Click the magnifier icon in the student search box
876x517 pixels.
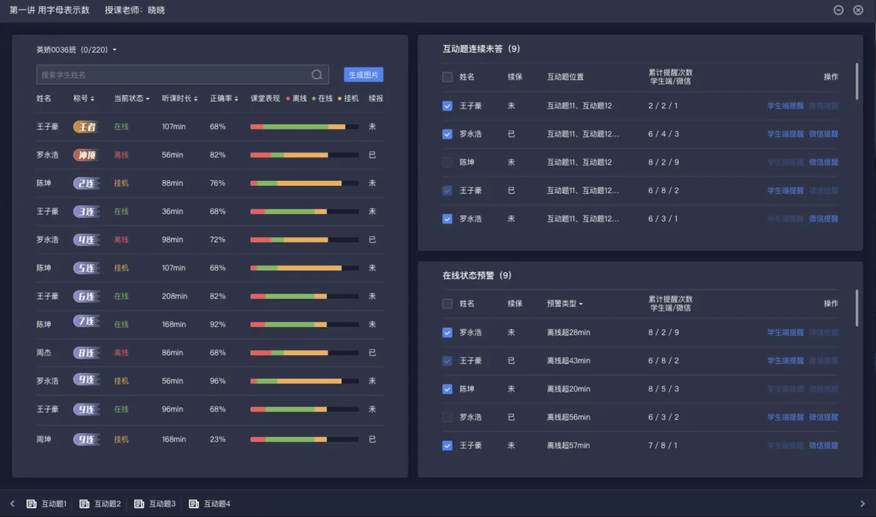[317, 75]
